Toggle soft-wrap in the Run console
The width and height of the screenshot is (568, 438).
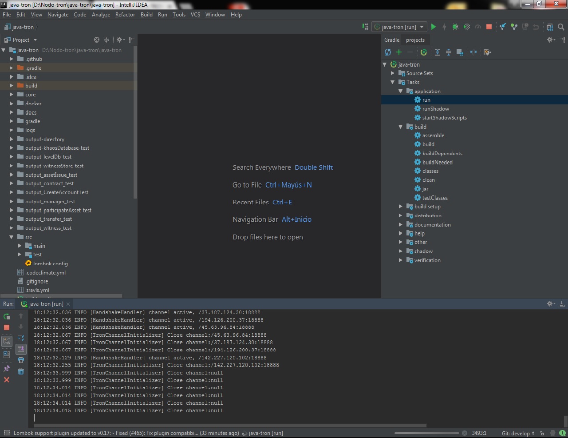[x=21, y=338]
